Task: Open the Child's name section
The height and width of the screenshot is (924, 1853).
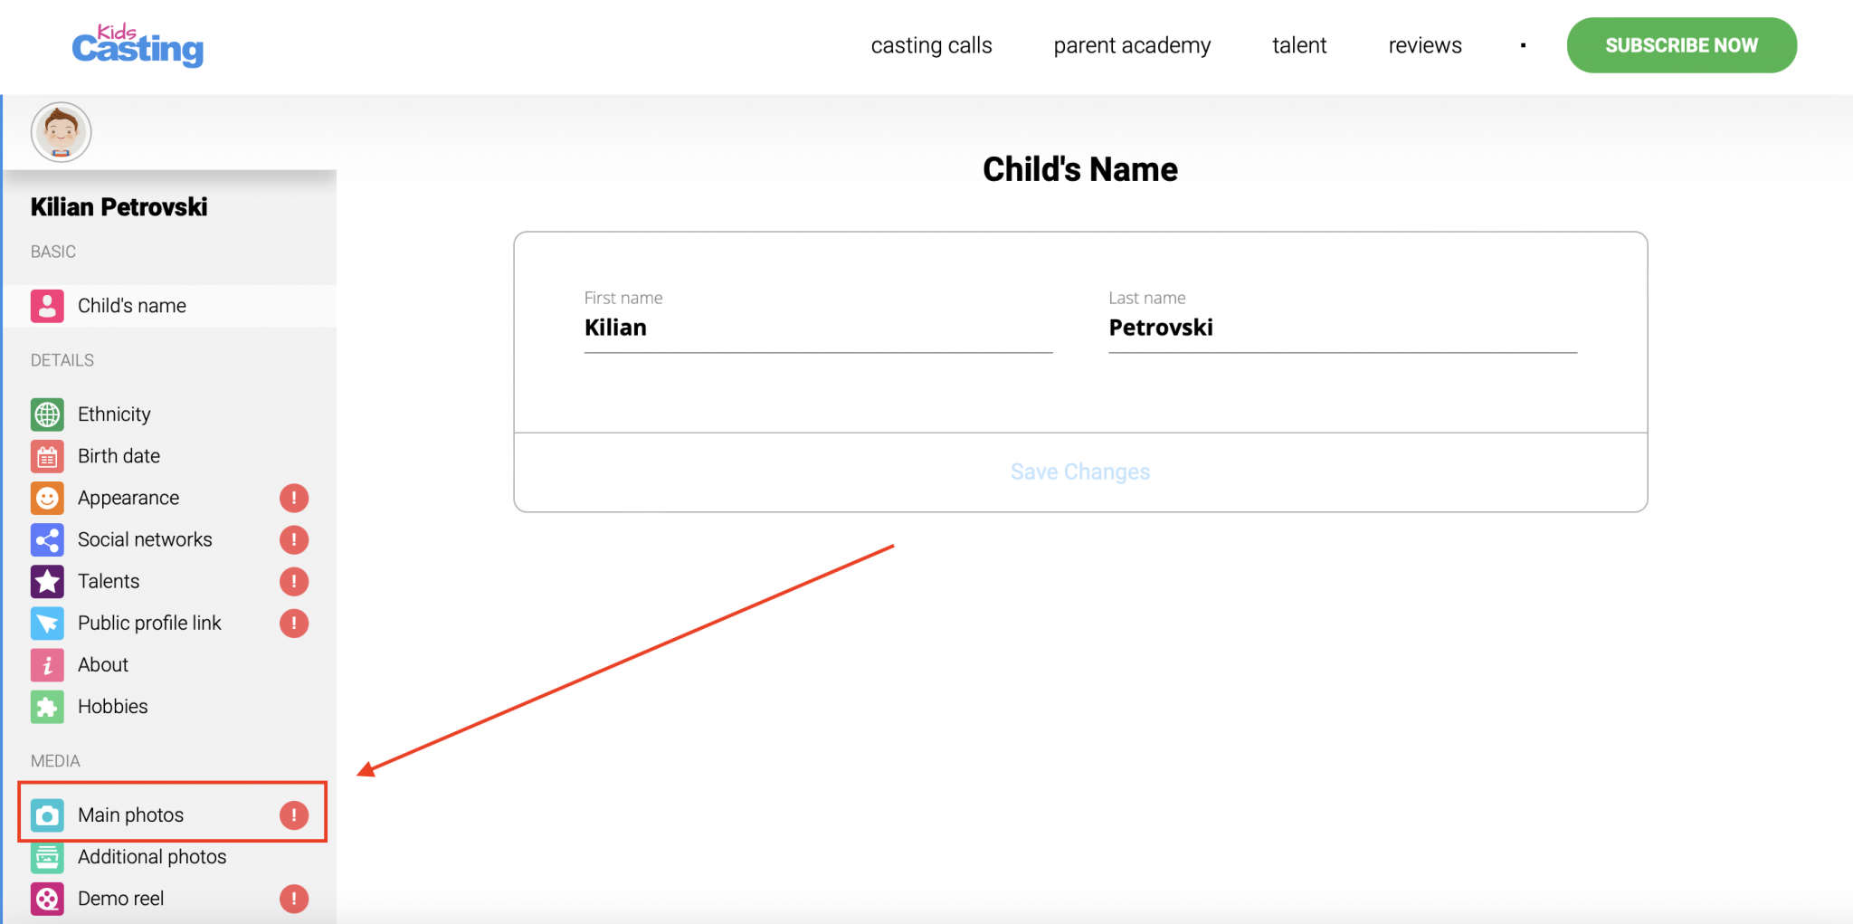Action: pyautogui.click(x=131, y=305)
